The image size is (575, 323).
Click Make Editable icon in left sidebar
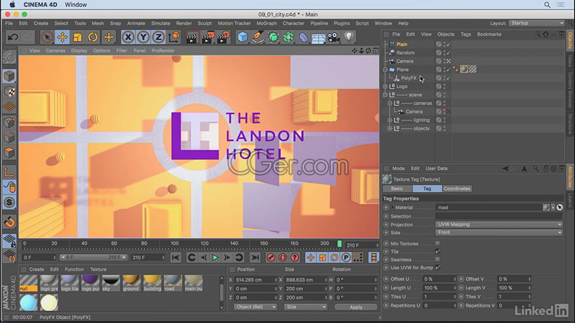click(9, 57)
